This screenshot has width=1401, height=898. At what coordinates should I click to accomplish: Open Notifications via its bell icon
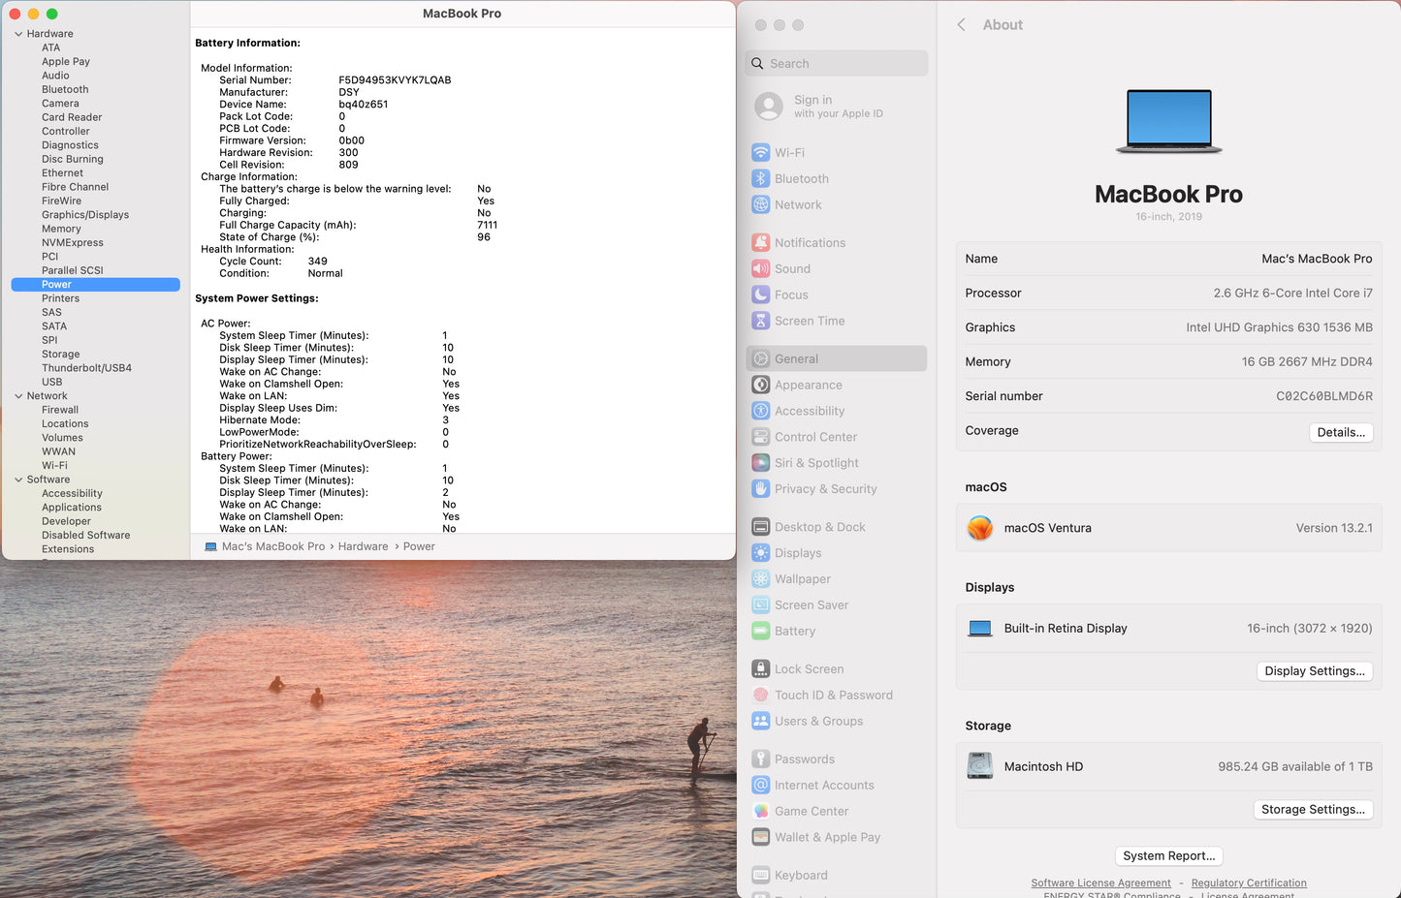click(761, 243)
